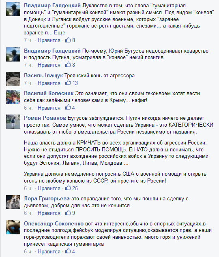Like Роман Романов's comment via Нравится
The width and height of the screenshot is (219, 257).
pyautogui.click(x=49, y=188)
